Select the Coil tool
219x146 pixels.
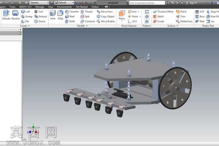point(39,12)
